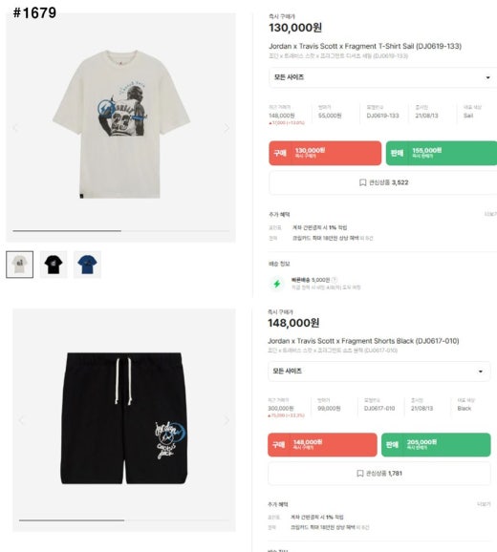
Task: Click image progress bar under T-shirt photo
Action: 120,231
